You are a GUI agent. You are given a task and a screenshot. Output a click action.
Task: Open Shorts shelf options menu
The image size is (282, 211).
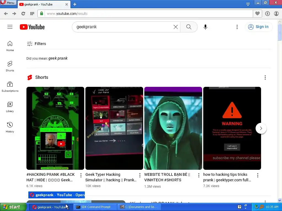(265, 77)
